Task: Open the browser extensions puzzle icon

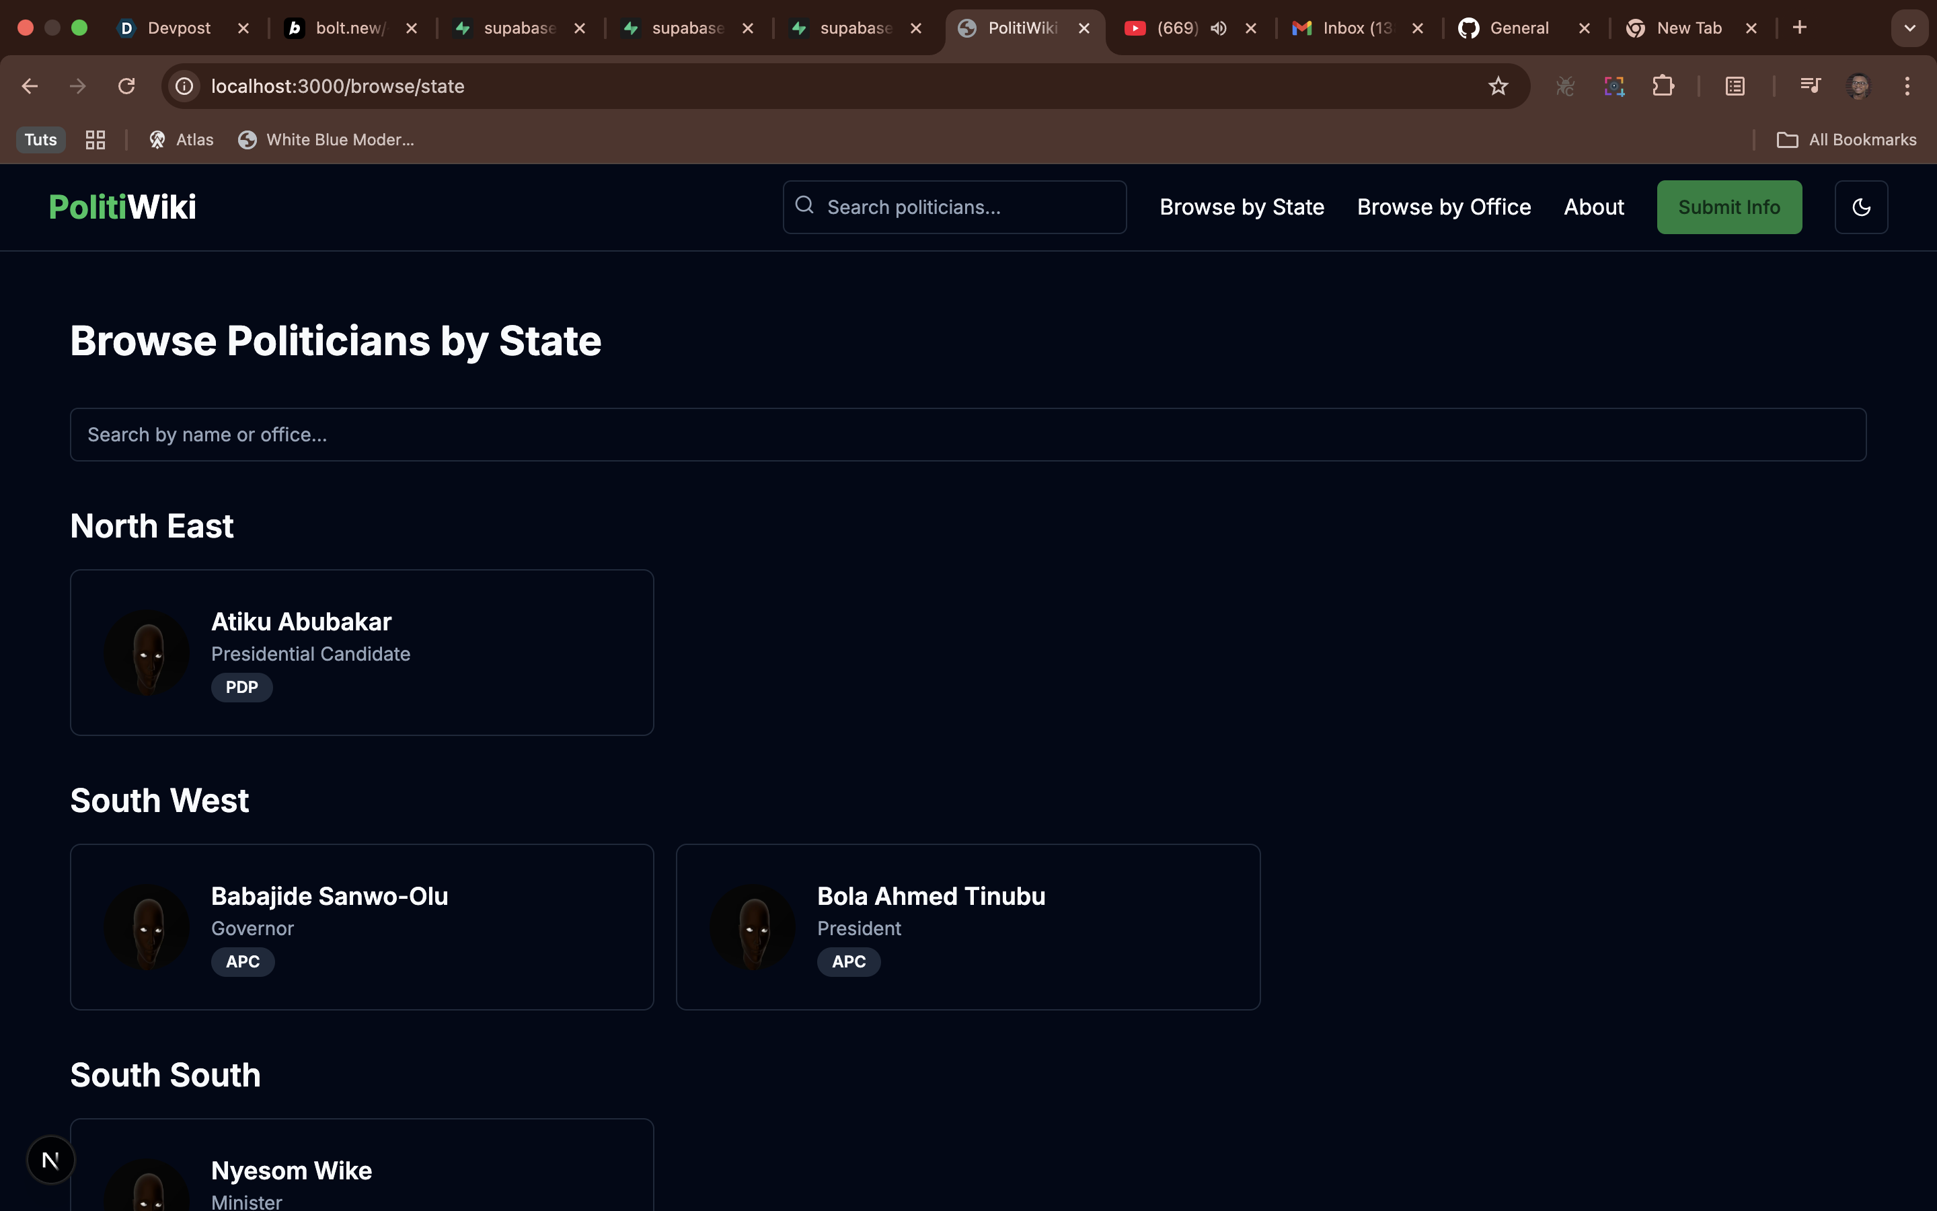Action: coord(1663,85)
